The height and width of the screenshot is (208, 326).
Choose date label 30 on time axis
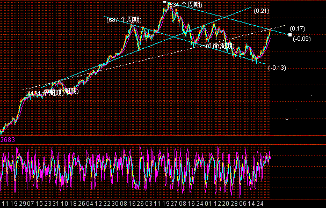(x=115, y=204)
